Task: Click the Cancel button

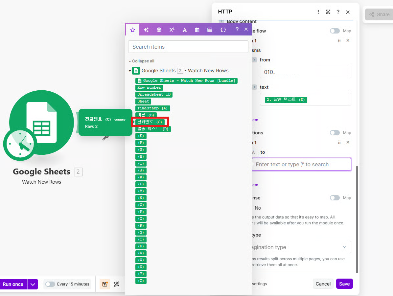Action: click(323, 284)
